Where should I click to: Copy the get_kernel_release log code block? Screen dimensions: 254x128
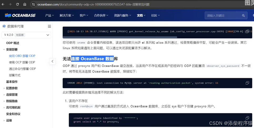pos(247,31)
